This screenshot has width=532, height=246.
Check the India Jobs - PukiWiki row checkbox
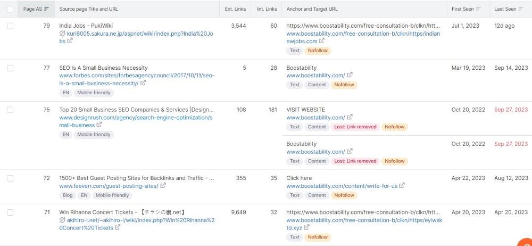10,26
